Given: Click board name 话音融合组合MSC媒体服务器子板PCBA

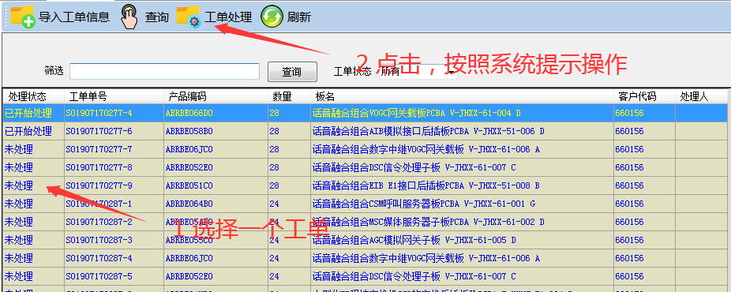Looking at the screenshot, I should 428,222.
